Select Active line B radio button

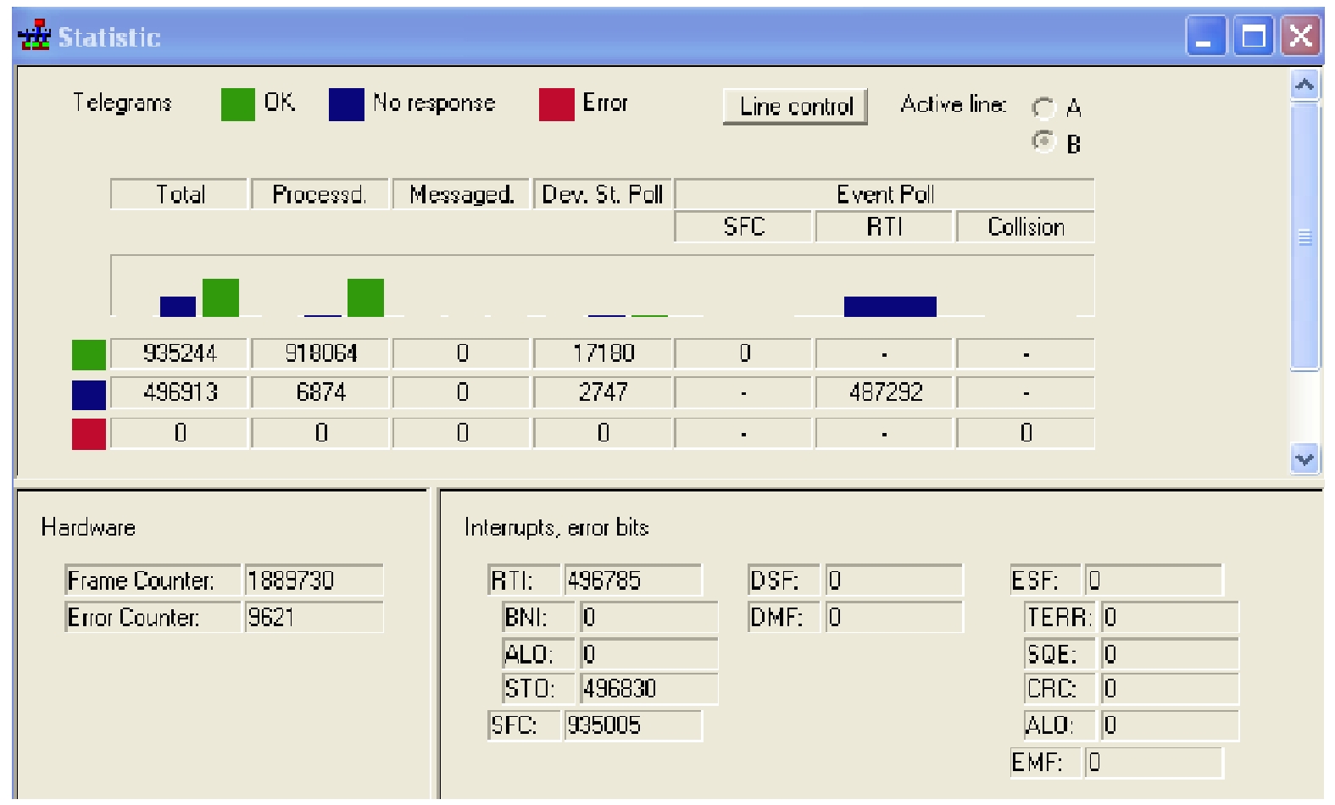pos(1043,142)
